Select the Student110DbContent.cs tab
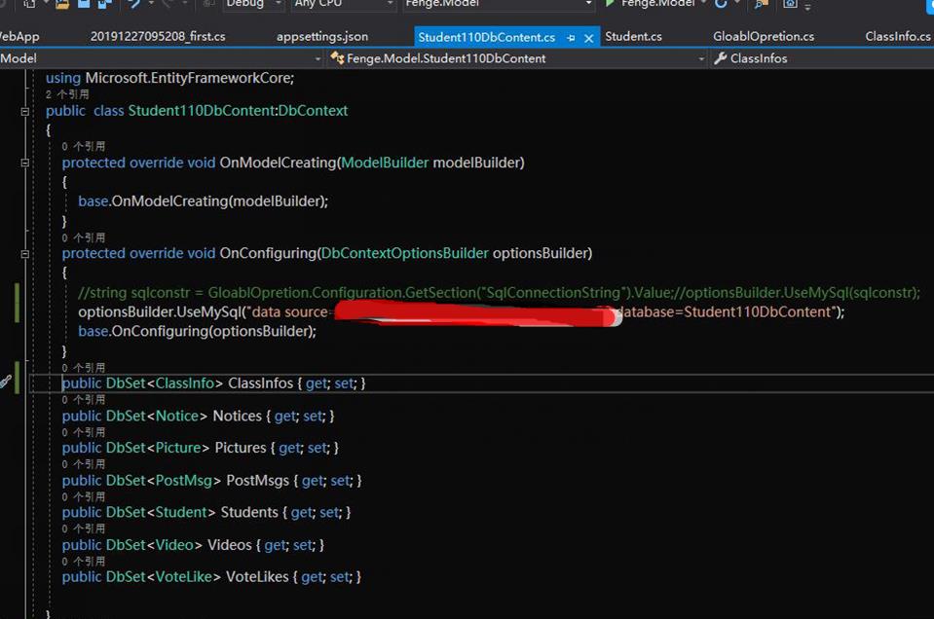 coord(486,37)
